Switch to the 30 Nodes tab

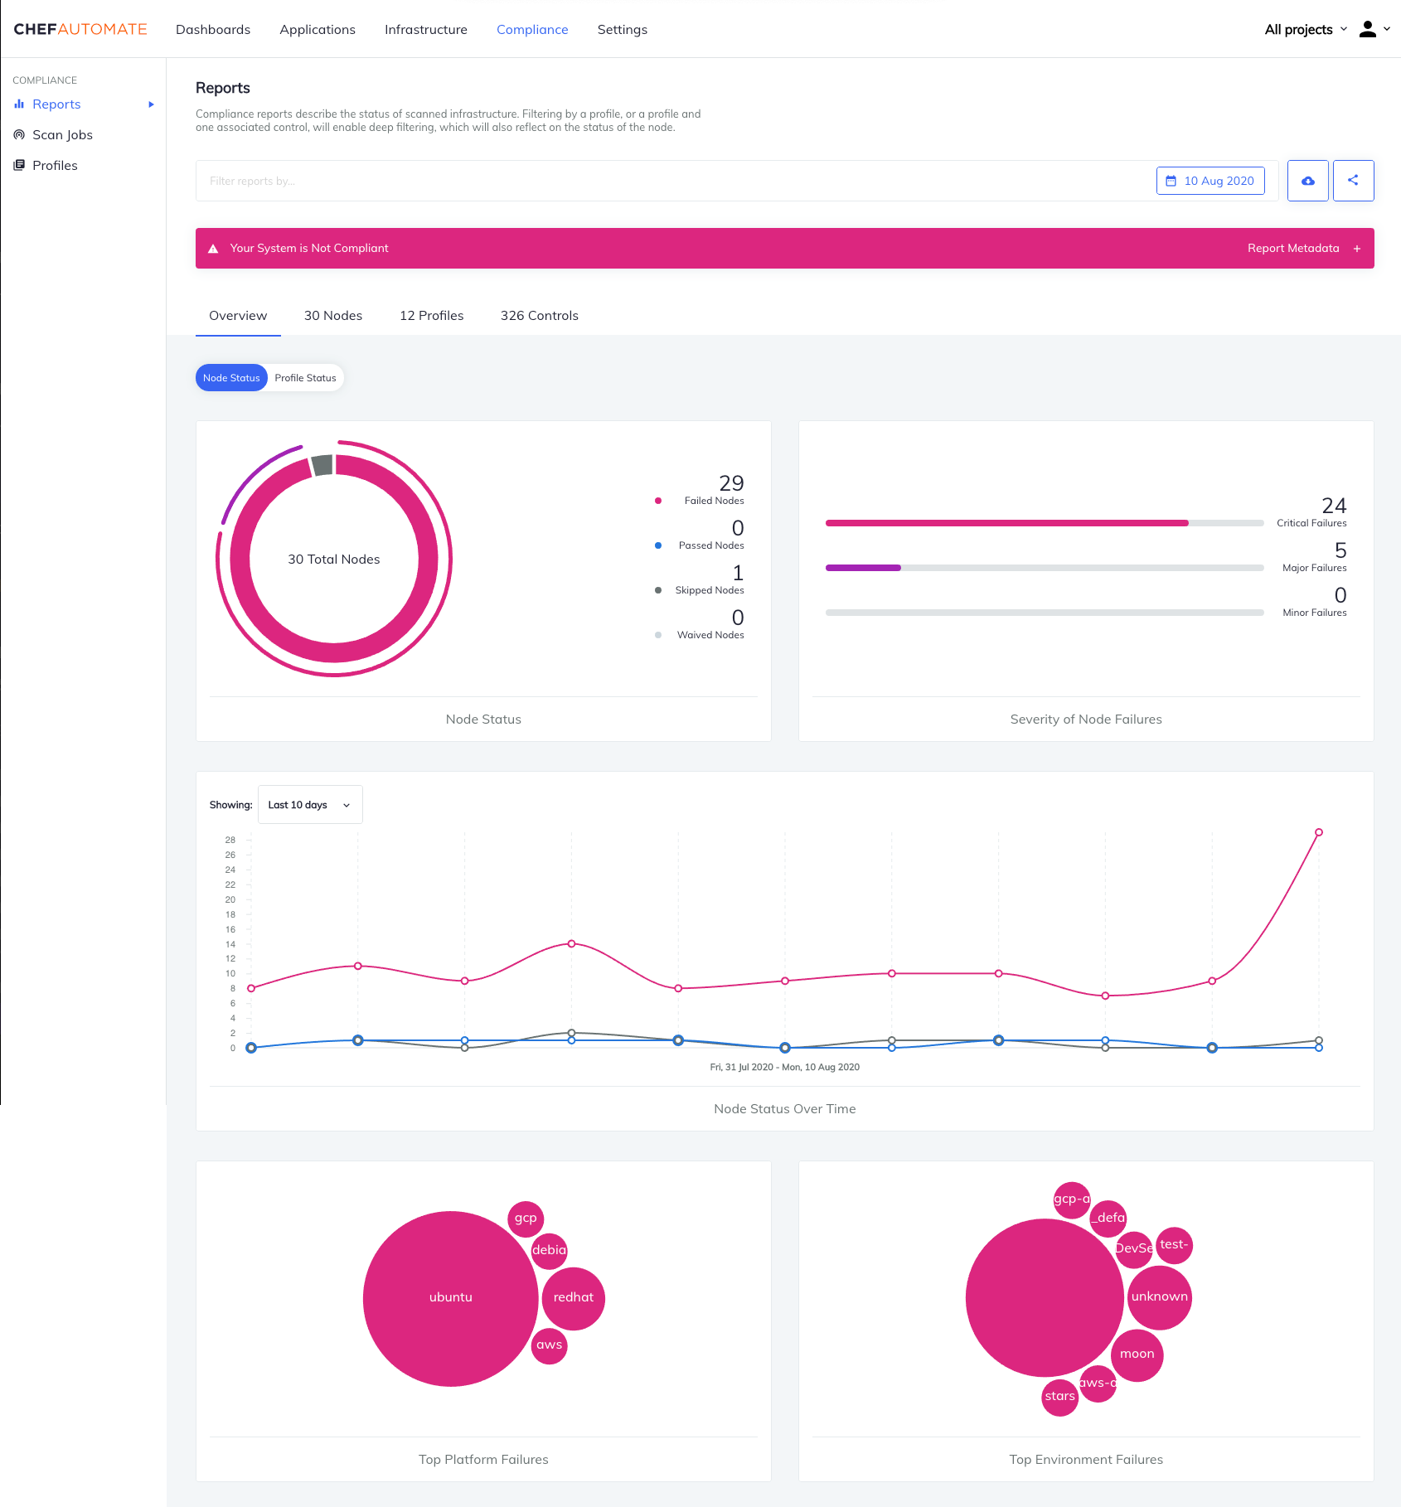(333, 316)
